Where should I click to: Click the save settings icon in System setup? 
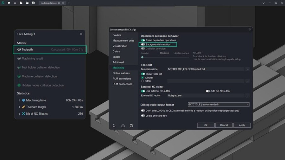(x=131, y=126)
